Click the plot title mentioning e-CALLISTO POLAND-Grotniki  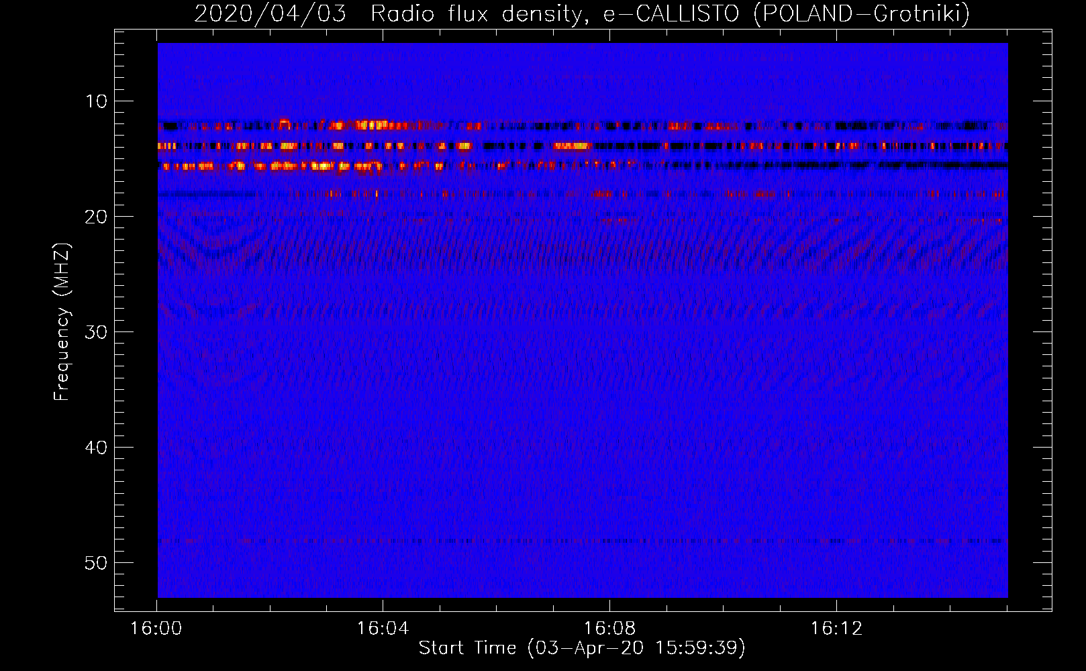click(x=582, y=13)
